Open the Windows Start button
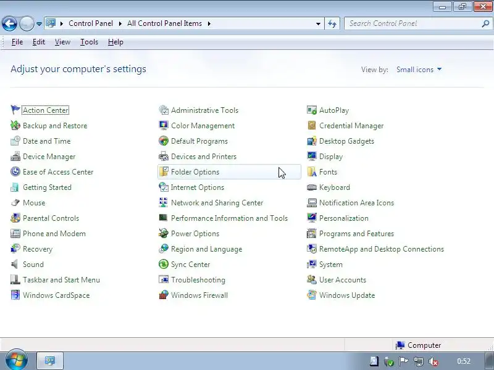The height and width of the screenshot is (370, 494). click(17, 360)
